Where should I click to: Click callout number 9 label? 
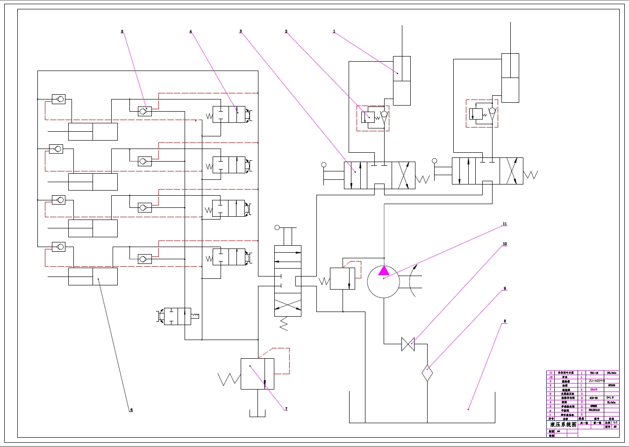coord(505,289)
